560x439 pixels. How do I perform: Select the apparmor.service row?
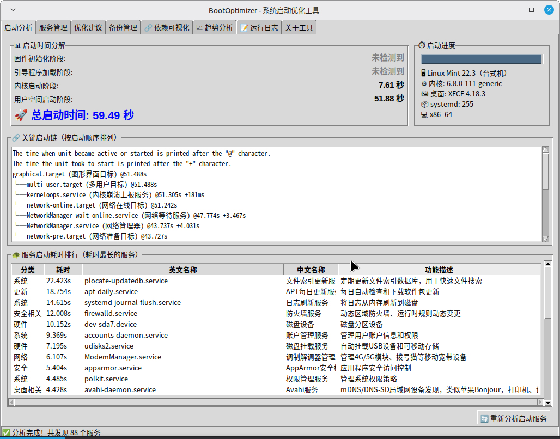point(276,368)
